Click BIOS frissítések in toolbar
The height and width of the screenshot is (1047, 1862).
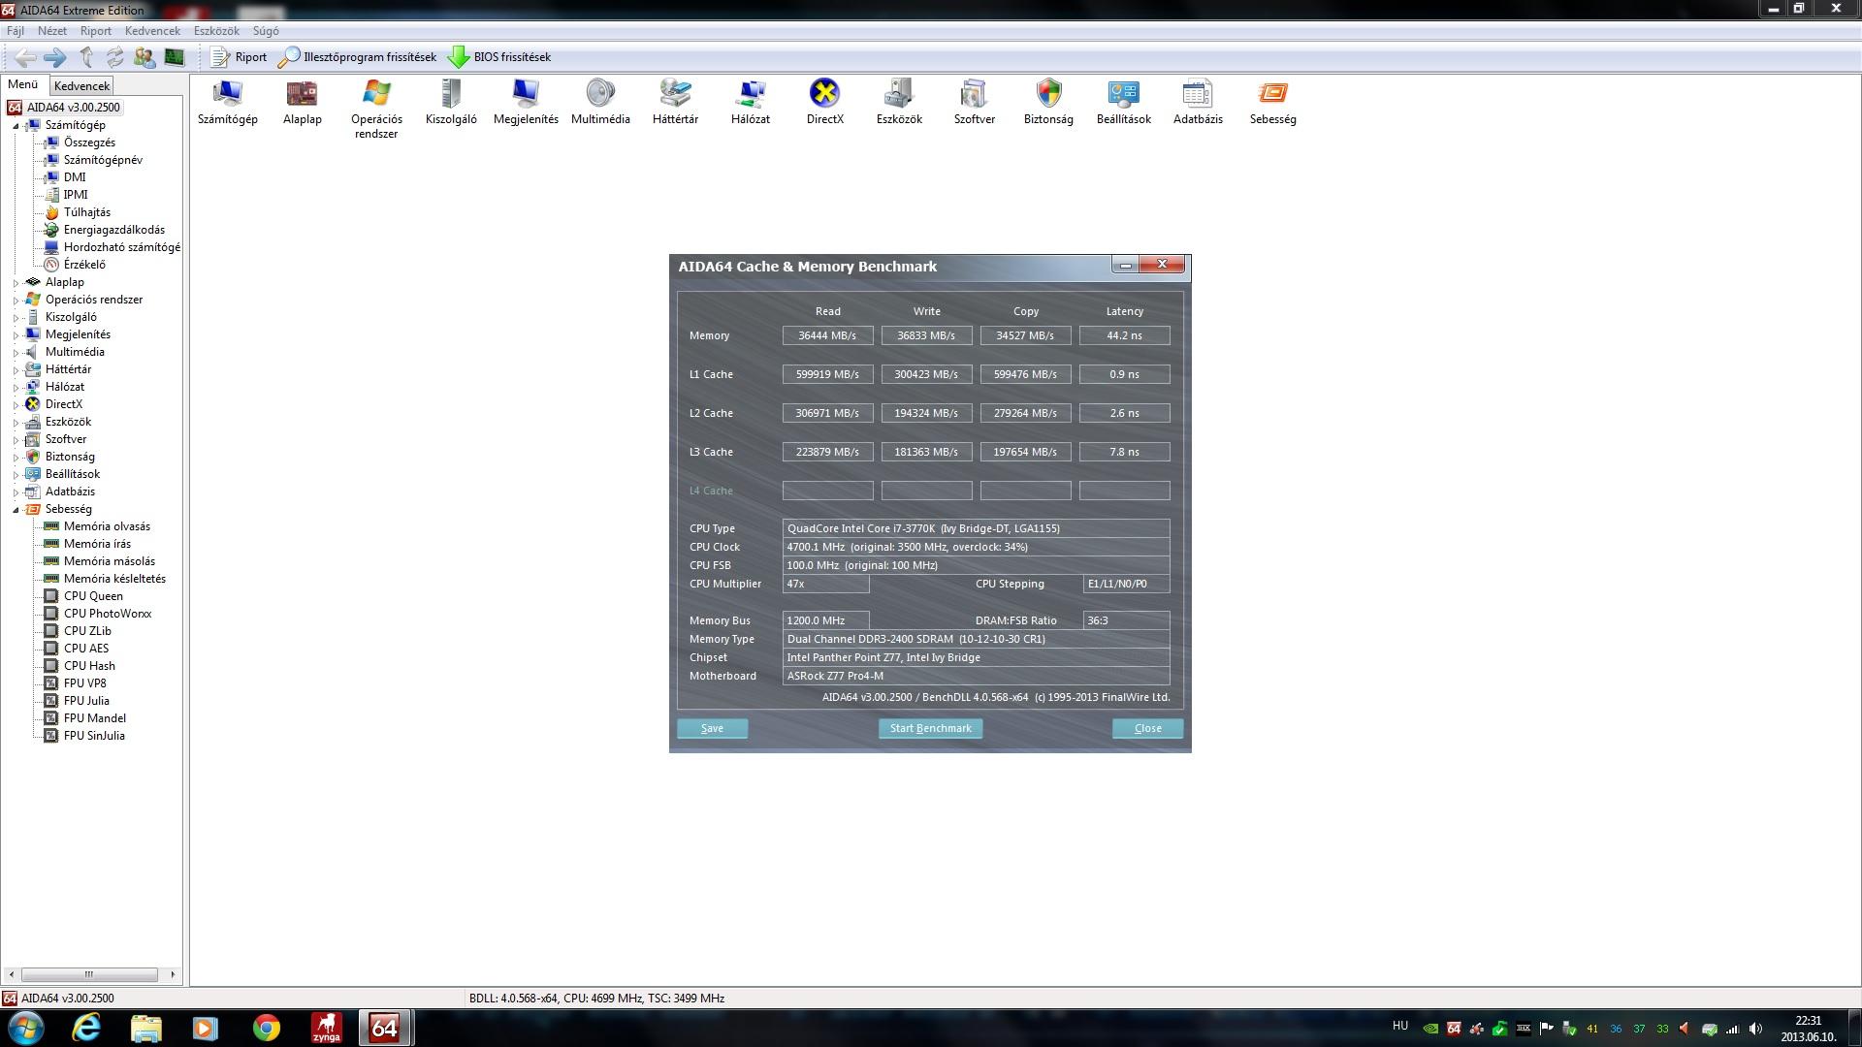coord(499,57)
